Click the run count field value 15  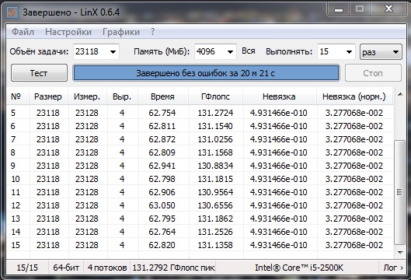point(324,51)
